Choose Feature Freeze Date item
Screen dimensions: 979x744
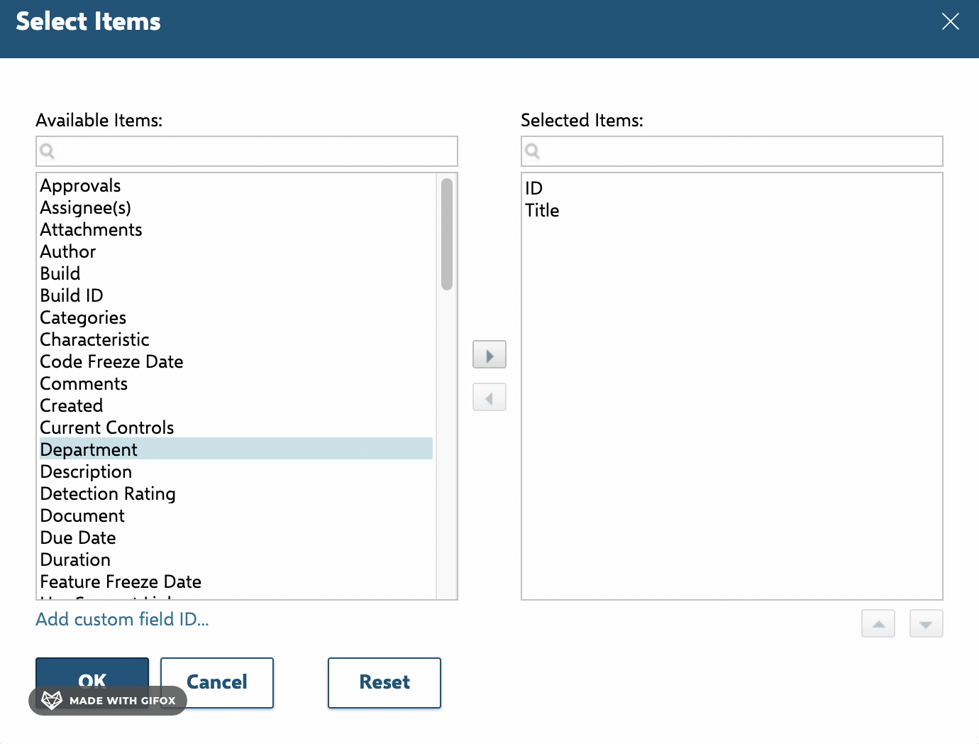coord(236,581)
